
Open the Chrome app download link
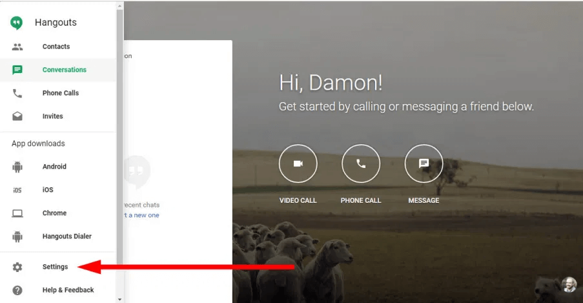[58, 213]
